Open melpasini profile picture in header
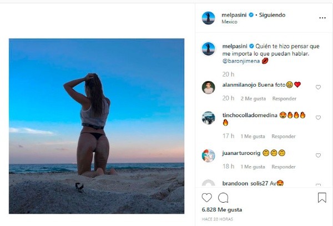The image size is (333, 226). [208, 18]
